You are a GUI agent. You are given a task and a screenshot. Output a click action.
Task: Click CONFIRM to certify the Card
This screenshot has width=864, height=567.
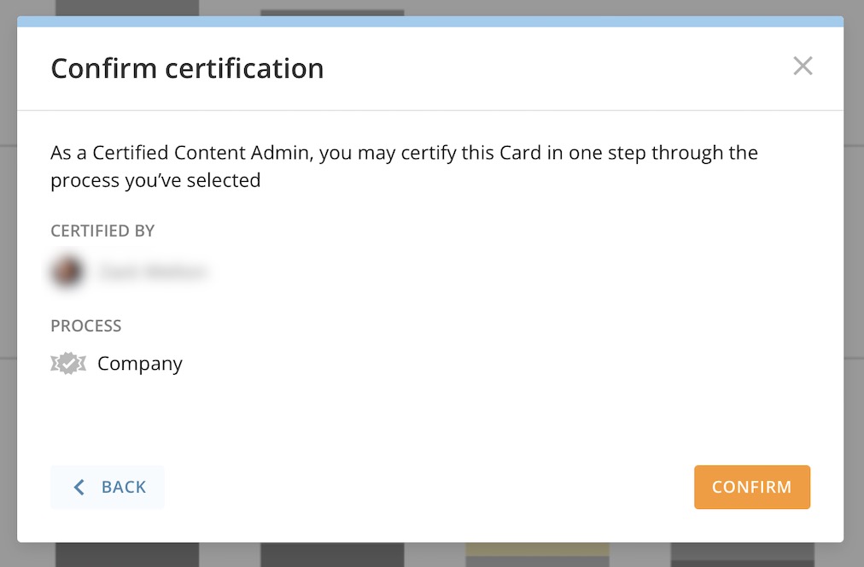pos(751,487)
